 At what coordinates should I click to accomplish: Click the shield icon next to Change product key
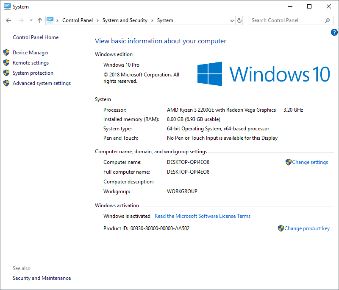pos(281,228)
